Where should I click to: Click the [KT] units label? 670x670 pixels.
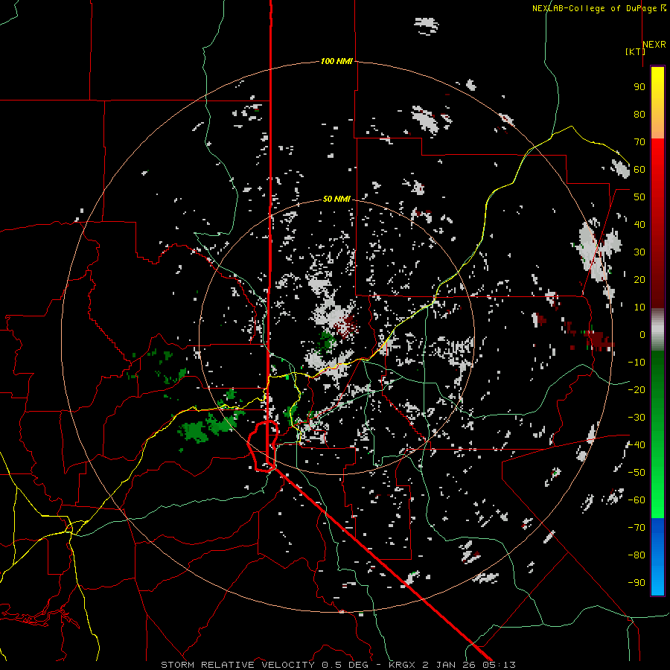[x=635, y=51]
